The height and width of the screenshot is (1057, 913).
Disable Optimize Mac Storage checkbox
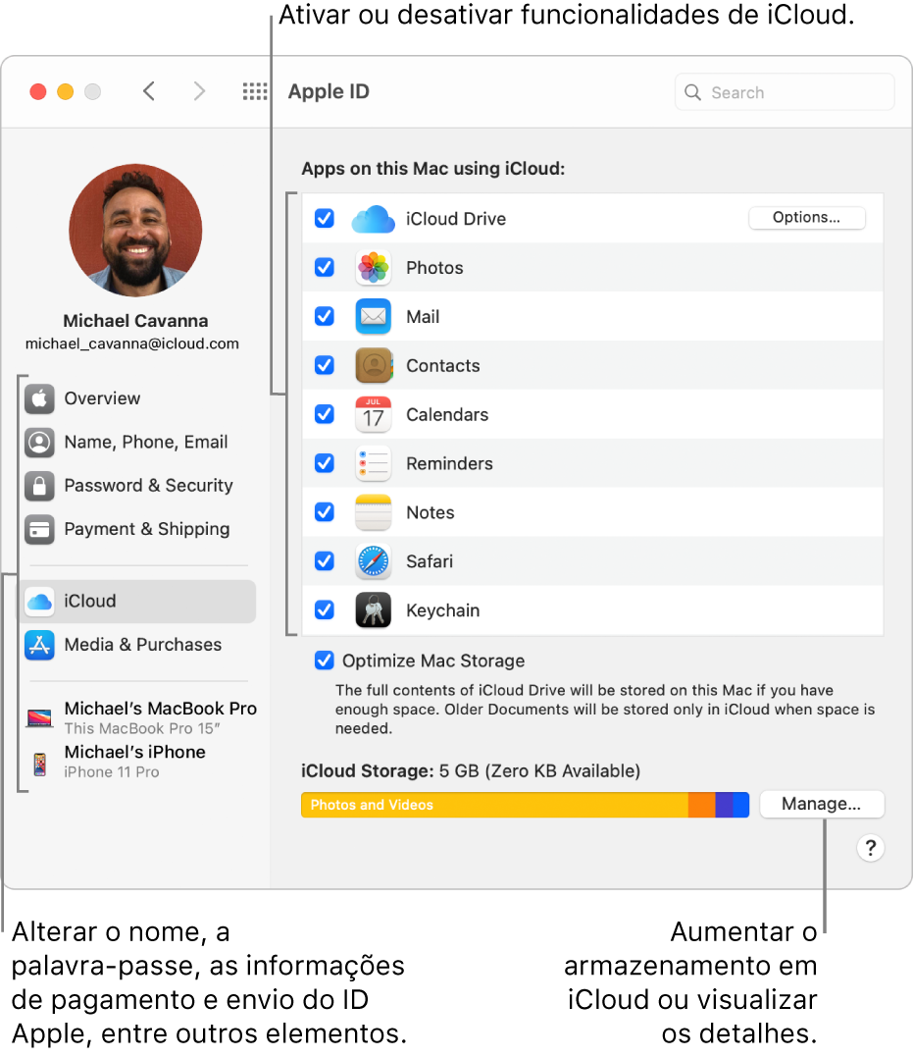click(325, 661)
